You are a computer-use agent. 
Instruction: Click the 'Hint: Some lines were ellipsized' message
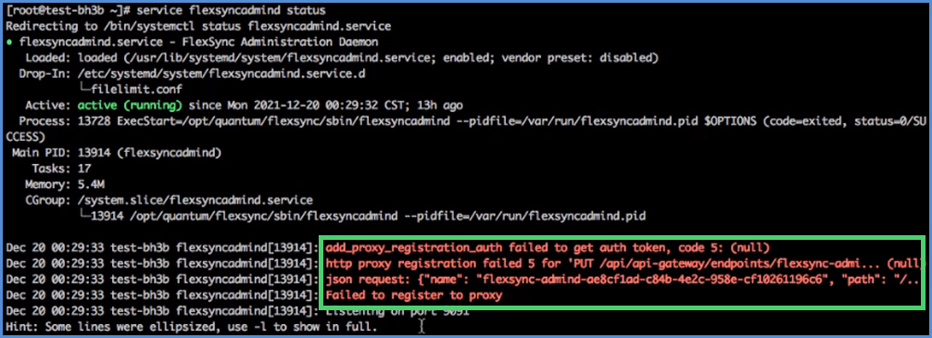coord(192,327)
